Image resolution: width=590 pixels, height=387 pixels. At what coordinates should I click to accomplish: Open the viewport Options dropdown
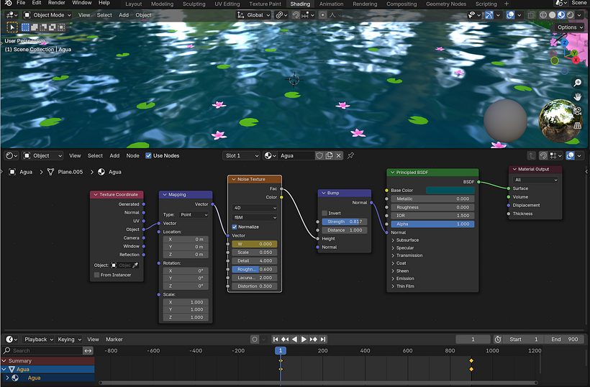click(x=569, y=27)
